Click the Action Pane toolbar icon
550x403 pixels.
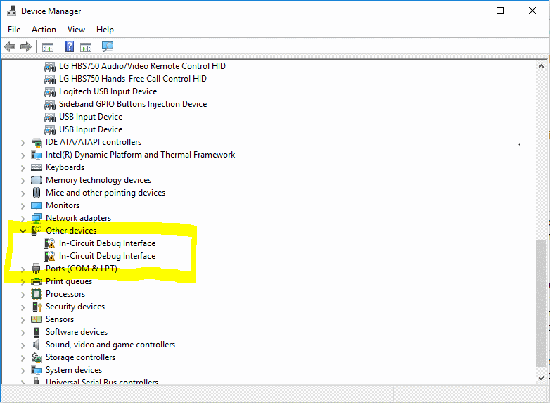click(x=86, y=47)
